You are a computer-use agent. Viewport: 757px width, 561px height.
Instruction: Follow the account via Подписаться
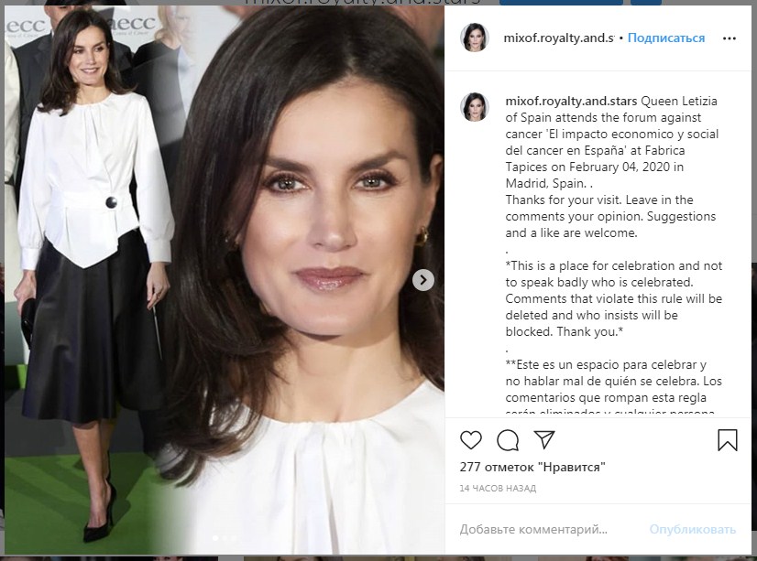coord(665,38)
